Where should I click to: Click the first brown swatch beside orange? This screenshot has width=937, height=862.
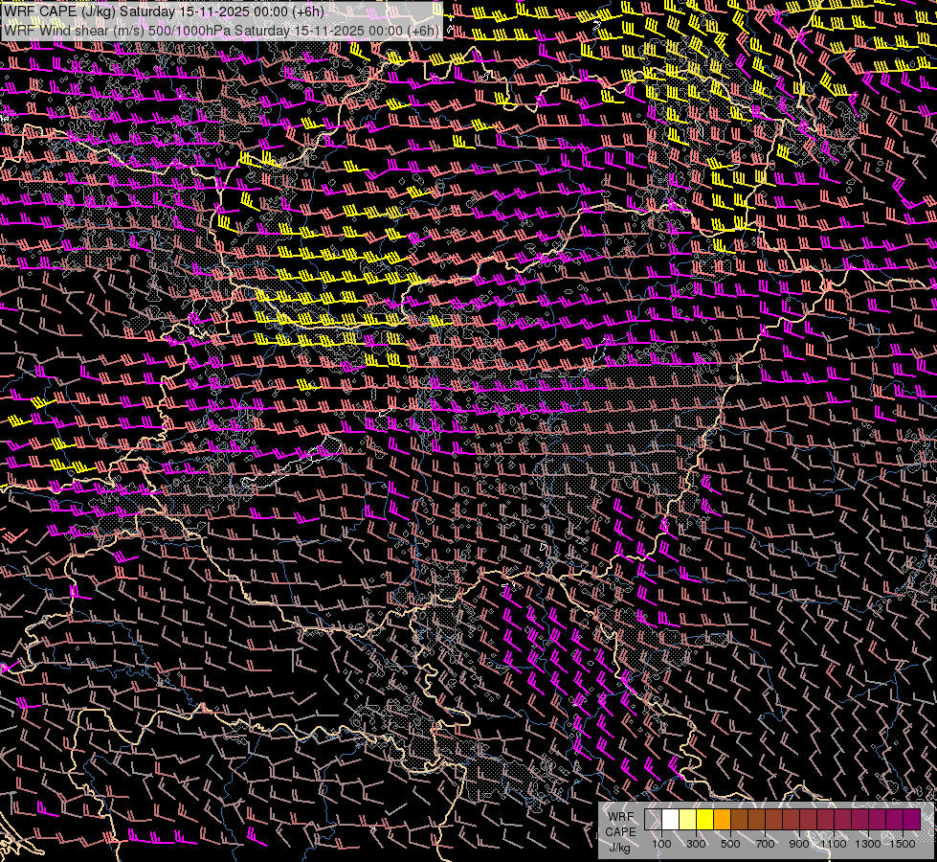point(739,820)
